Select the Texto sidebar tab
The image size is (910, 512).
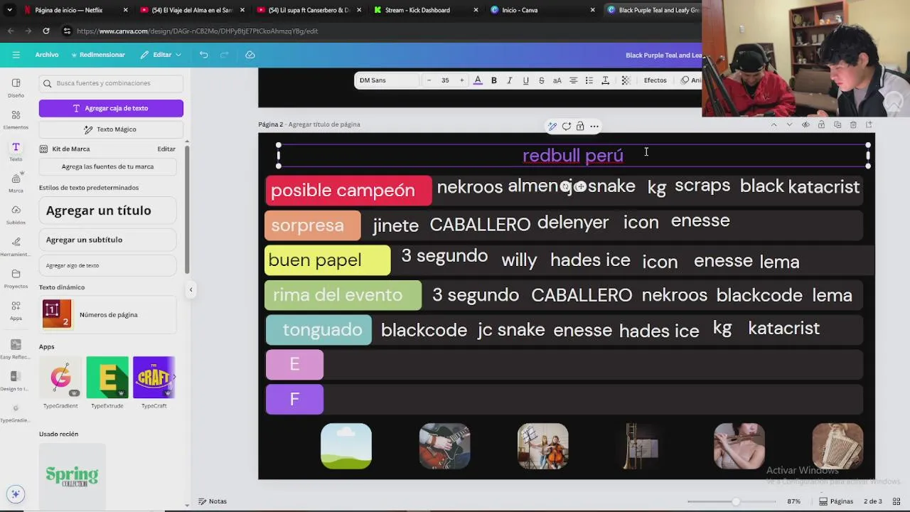(x=16, y=151)
